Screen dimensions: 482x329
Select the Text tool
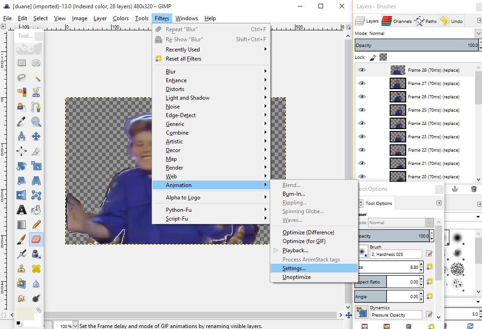(x=22, y=210)
